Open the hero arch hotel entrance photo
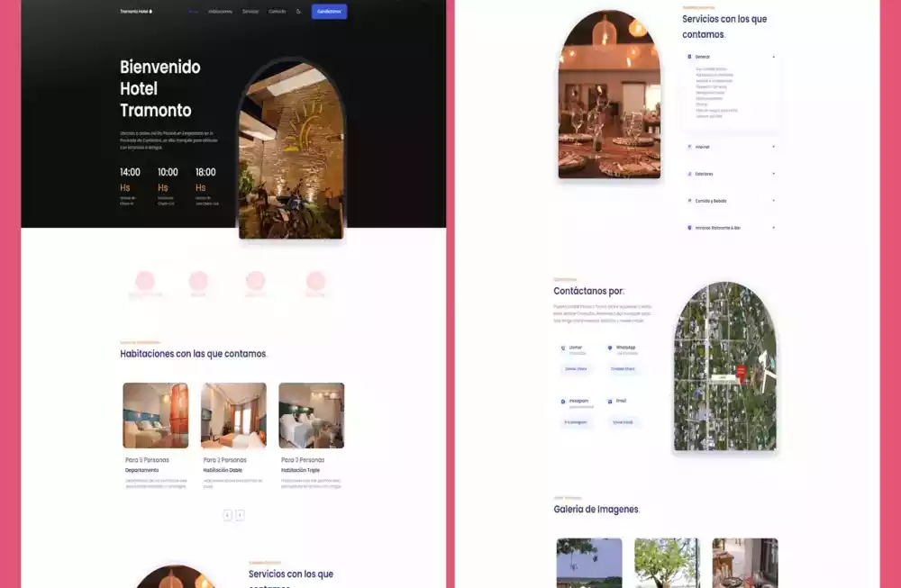Viewport: 901px width, 588px height. (291, 149)
